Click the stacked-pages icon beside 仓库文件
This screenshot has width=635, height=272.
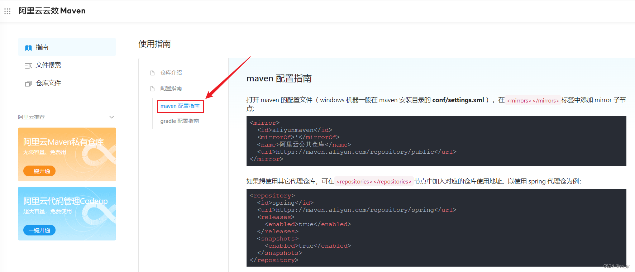28,83
